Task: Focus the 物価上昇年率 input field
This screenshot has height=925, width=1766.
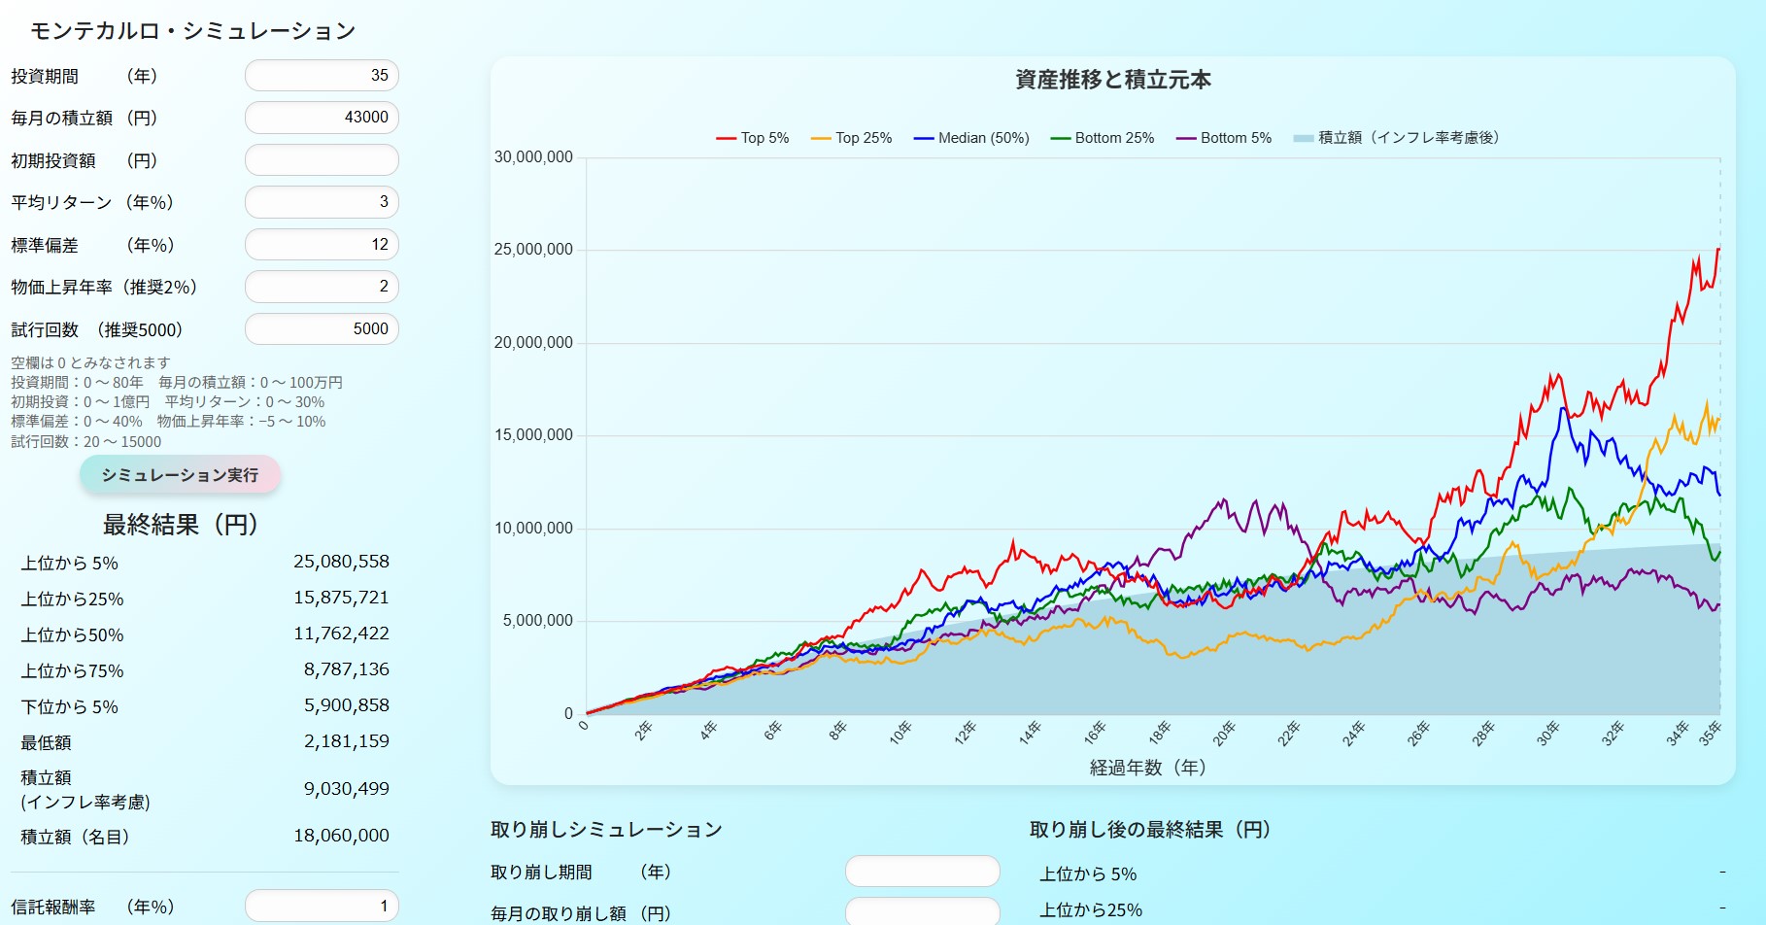Action: coord(322,287)
